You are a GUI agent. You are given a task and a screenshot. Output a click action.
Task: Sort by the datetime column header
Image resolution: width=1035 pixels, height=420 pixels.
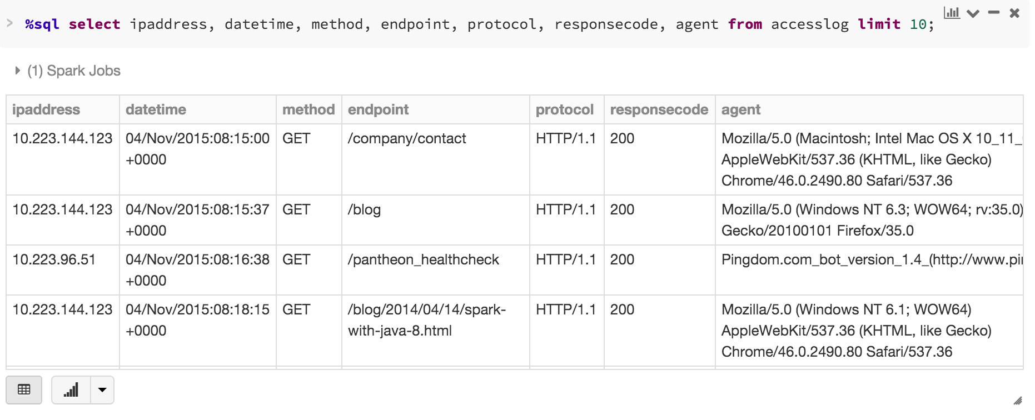coord(156,109)
